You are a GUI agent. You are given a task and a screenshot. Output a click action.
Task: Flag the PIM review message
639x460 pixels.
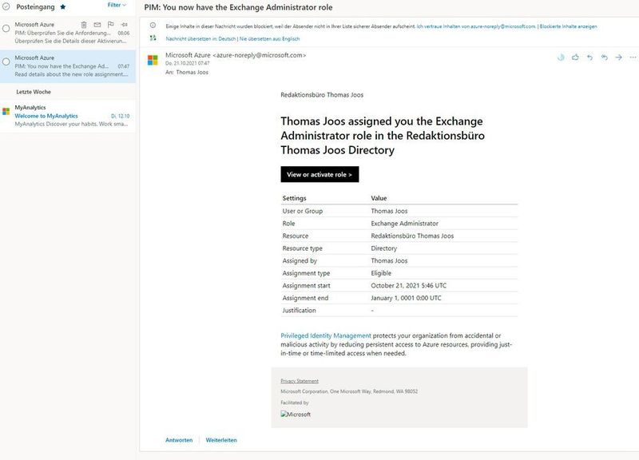click(110, 25)
